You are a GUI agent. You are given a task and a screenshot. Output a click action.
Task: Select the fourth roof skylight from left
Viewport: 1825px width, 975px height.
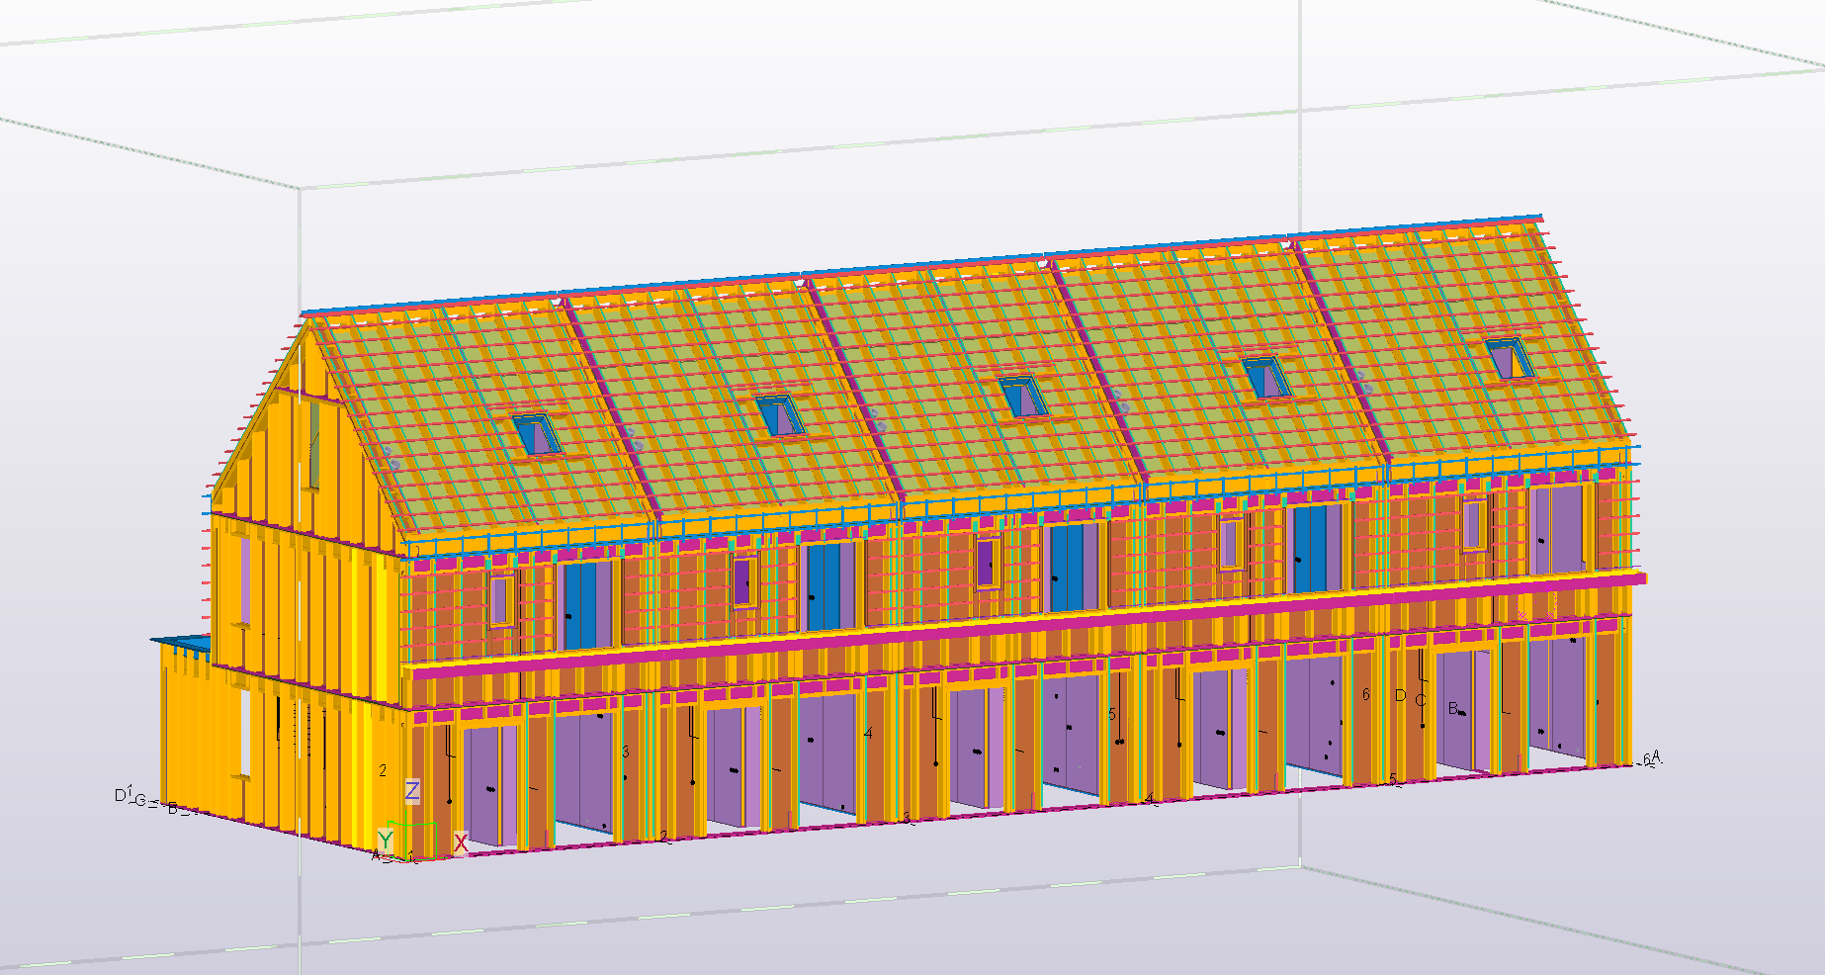point(1266,378)
